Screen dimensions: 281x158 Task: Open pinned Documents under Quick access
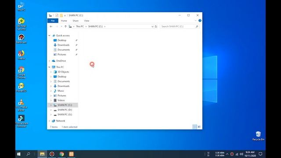64,50
